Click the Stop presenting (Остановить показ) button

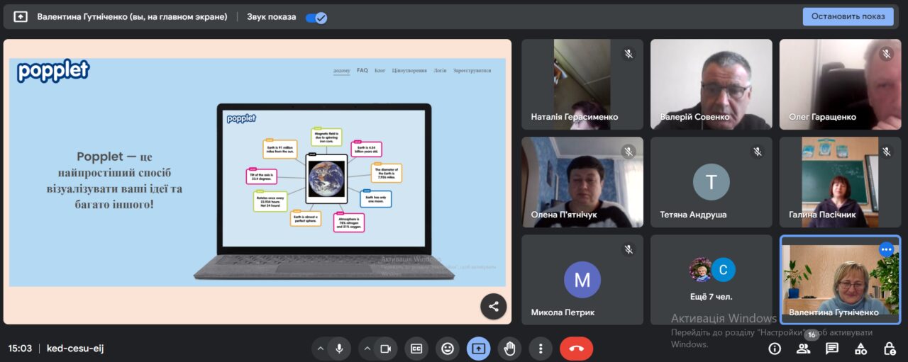coord(848,16)
